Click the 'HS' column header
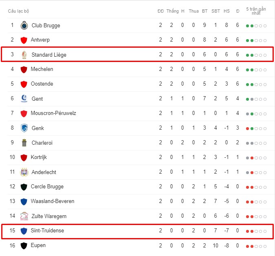This screenshot has width=275, height=256. coord(227,11)
